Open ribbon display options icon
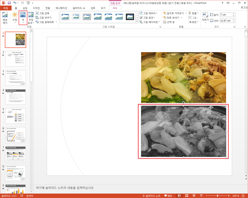This screenshot has width=248, height=198. point(228,3)
